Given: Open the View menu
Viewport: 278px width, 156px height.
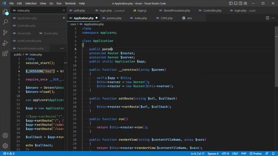Looking at the screenshot, I should coord(43,3).
